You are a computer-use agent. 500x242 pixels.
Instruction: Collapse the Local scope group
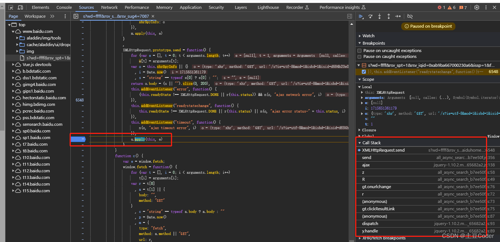pyautogui.click(x=360, y=87)
